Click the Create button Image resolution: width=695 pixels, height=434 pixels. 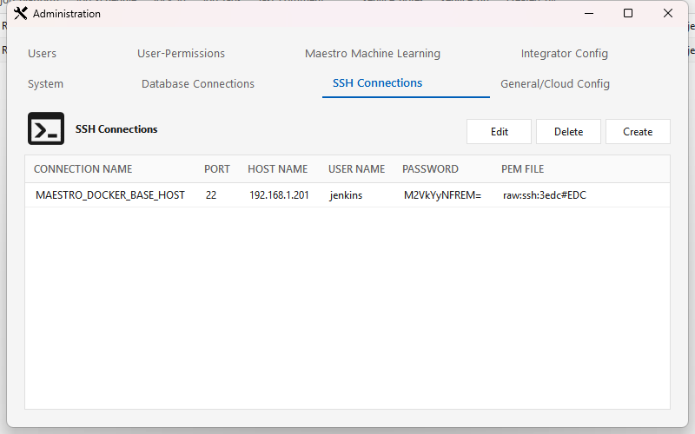tap(638, 132)
